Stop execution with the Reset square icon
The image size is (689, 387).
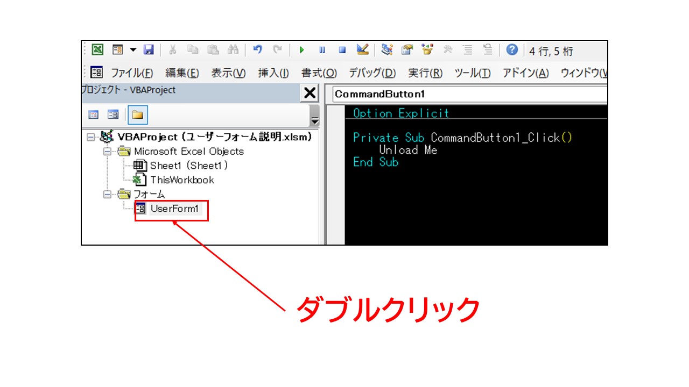click(342, 50)
